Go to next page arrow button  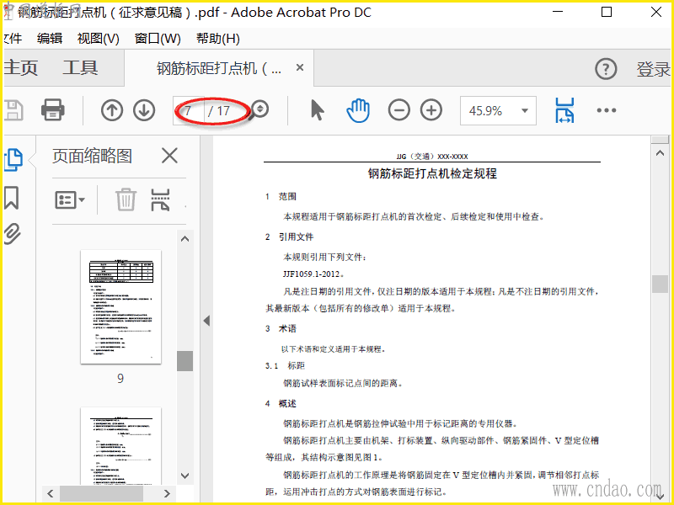(x=144, y=110)
